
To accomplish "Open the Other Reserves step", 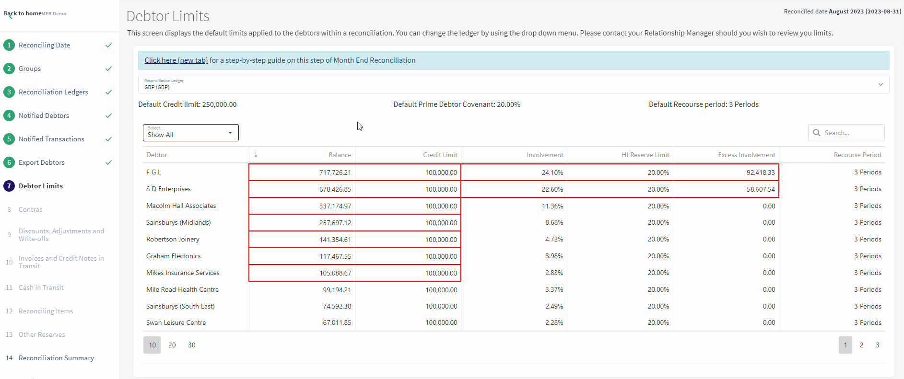I will (x=42, y=334).
